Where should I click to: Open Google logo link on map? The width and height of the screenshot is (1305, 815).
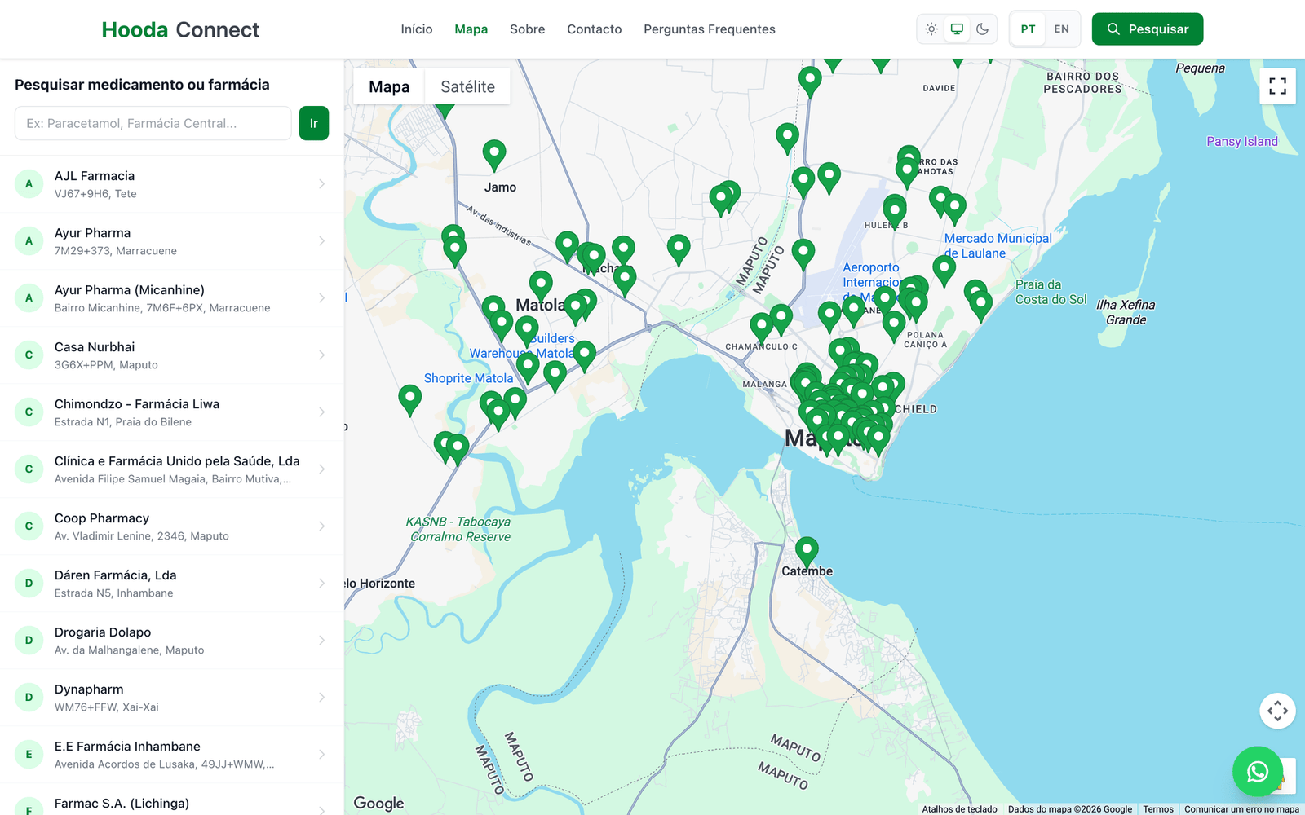(378, 803)
